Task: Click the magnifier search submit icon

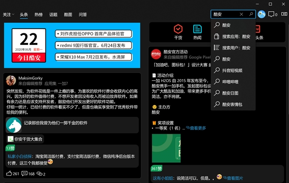Action: pos(251,14)
